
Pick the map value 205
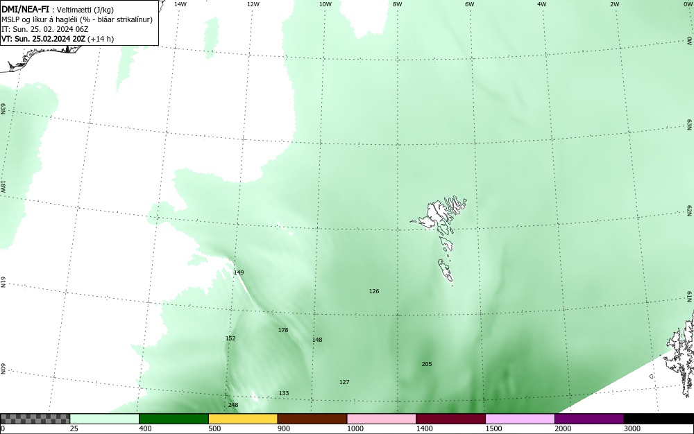[x=427, y=364]
